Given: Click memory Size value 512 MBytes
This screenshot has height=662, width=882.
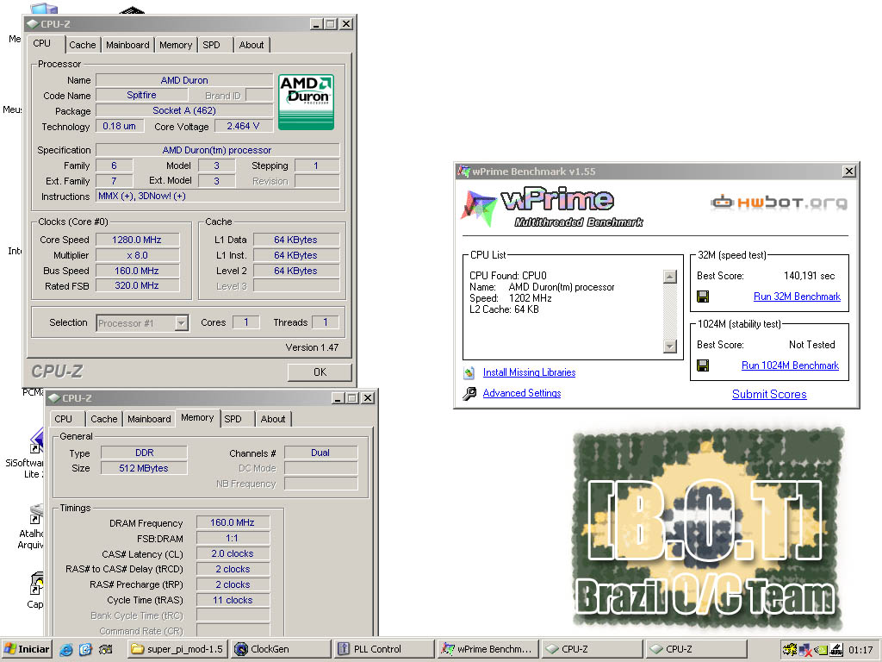Looking at the screenshot, I should (144, 468).
